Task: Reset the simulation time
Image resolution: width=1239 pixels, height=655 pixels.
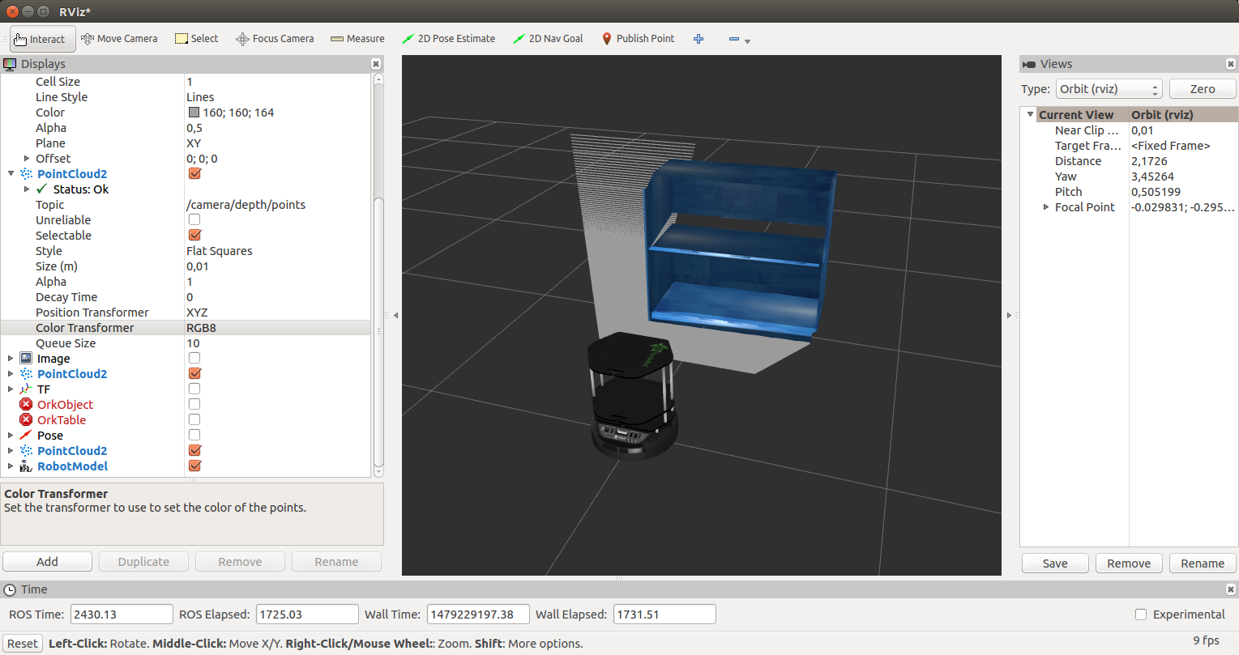Action: pos(23,644)
